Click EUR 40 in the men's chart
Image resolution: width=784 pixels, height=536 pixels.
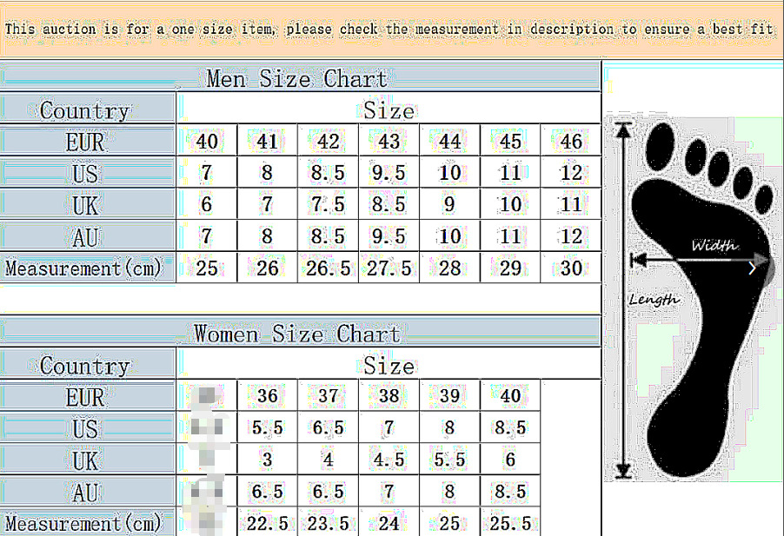pos(207,142)
